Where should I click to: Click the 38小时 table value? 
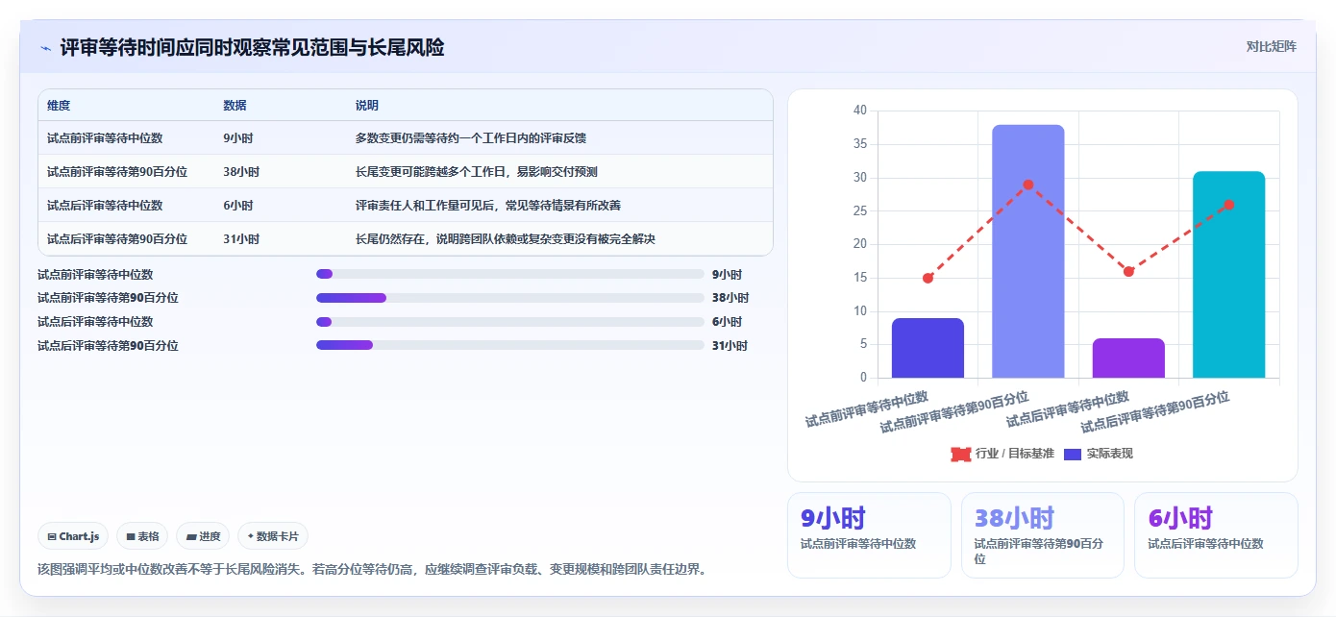(241, 172)
